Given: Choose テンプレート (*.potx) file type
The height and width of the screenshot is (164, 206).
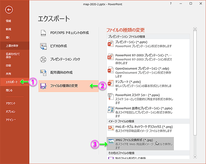Looking at the screenshot, I should (x=140, y=86).
